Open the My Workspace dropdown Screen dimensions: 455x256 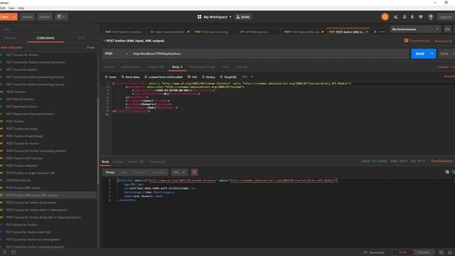click(218, 17)
